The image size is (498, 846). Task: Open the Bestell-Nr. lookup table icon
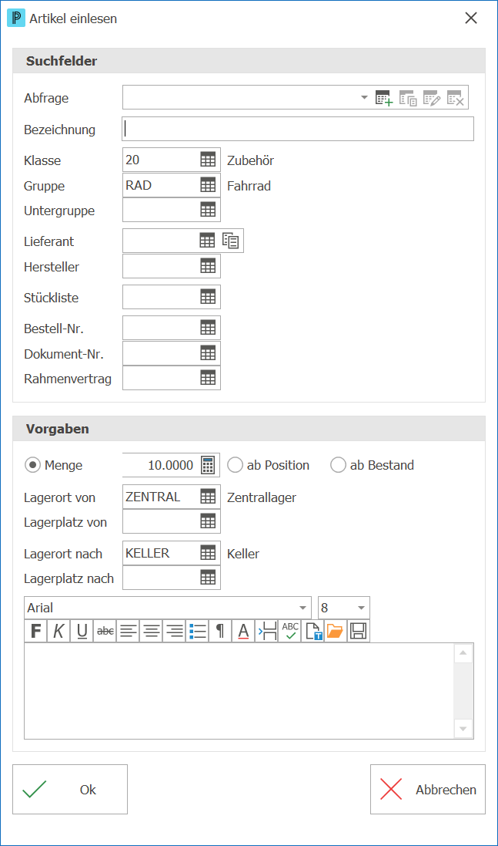[x=208, y=328]
